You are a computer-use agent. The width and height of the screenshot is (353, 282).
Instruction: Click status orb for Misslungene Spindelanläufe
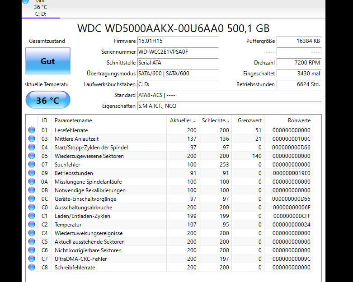pyautogui.click(x=32, y=181)
